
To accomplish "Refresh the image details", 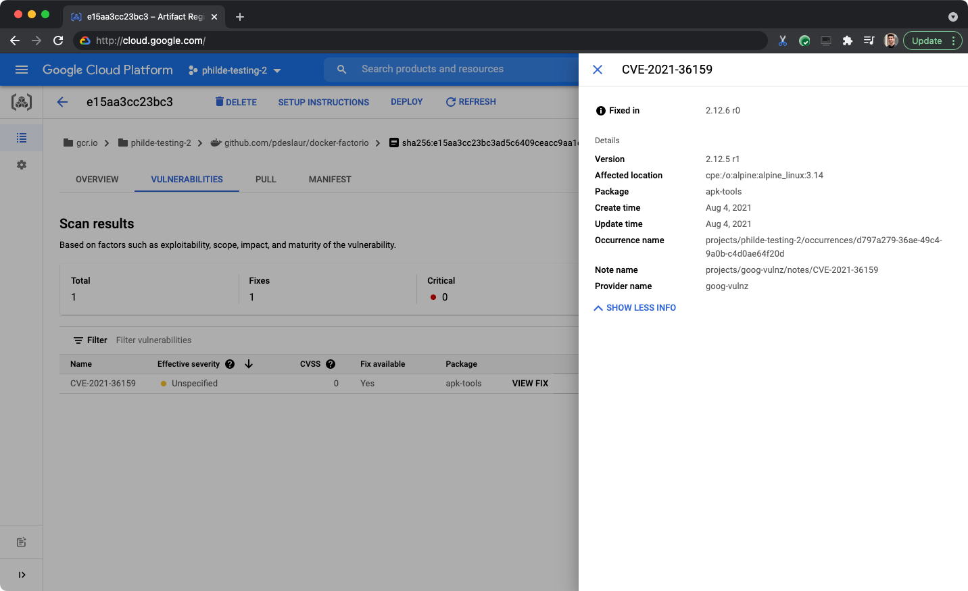I will (471, 102).
